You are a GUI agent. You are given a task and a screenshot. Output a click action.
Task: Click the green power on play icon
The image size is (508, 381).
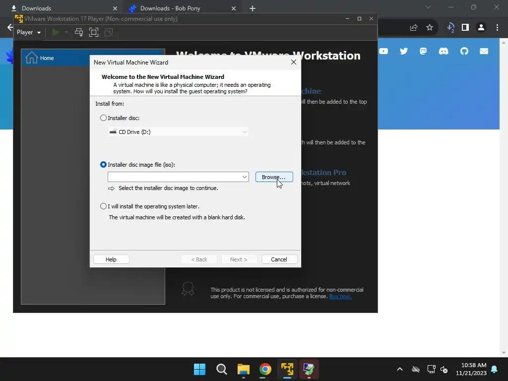coord(56,32)
